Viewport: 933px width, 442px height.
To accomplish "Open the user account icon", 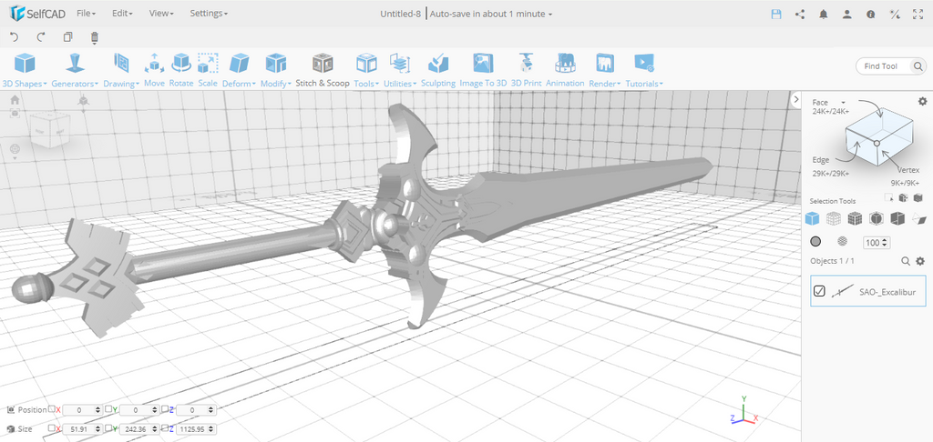I will [x=846, y=15].
